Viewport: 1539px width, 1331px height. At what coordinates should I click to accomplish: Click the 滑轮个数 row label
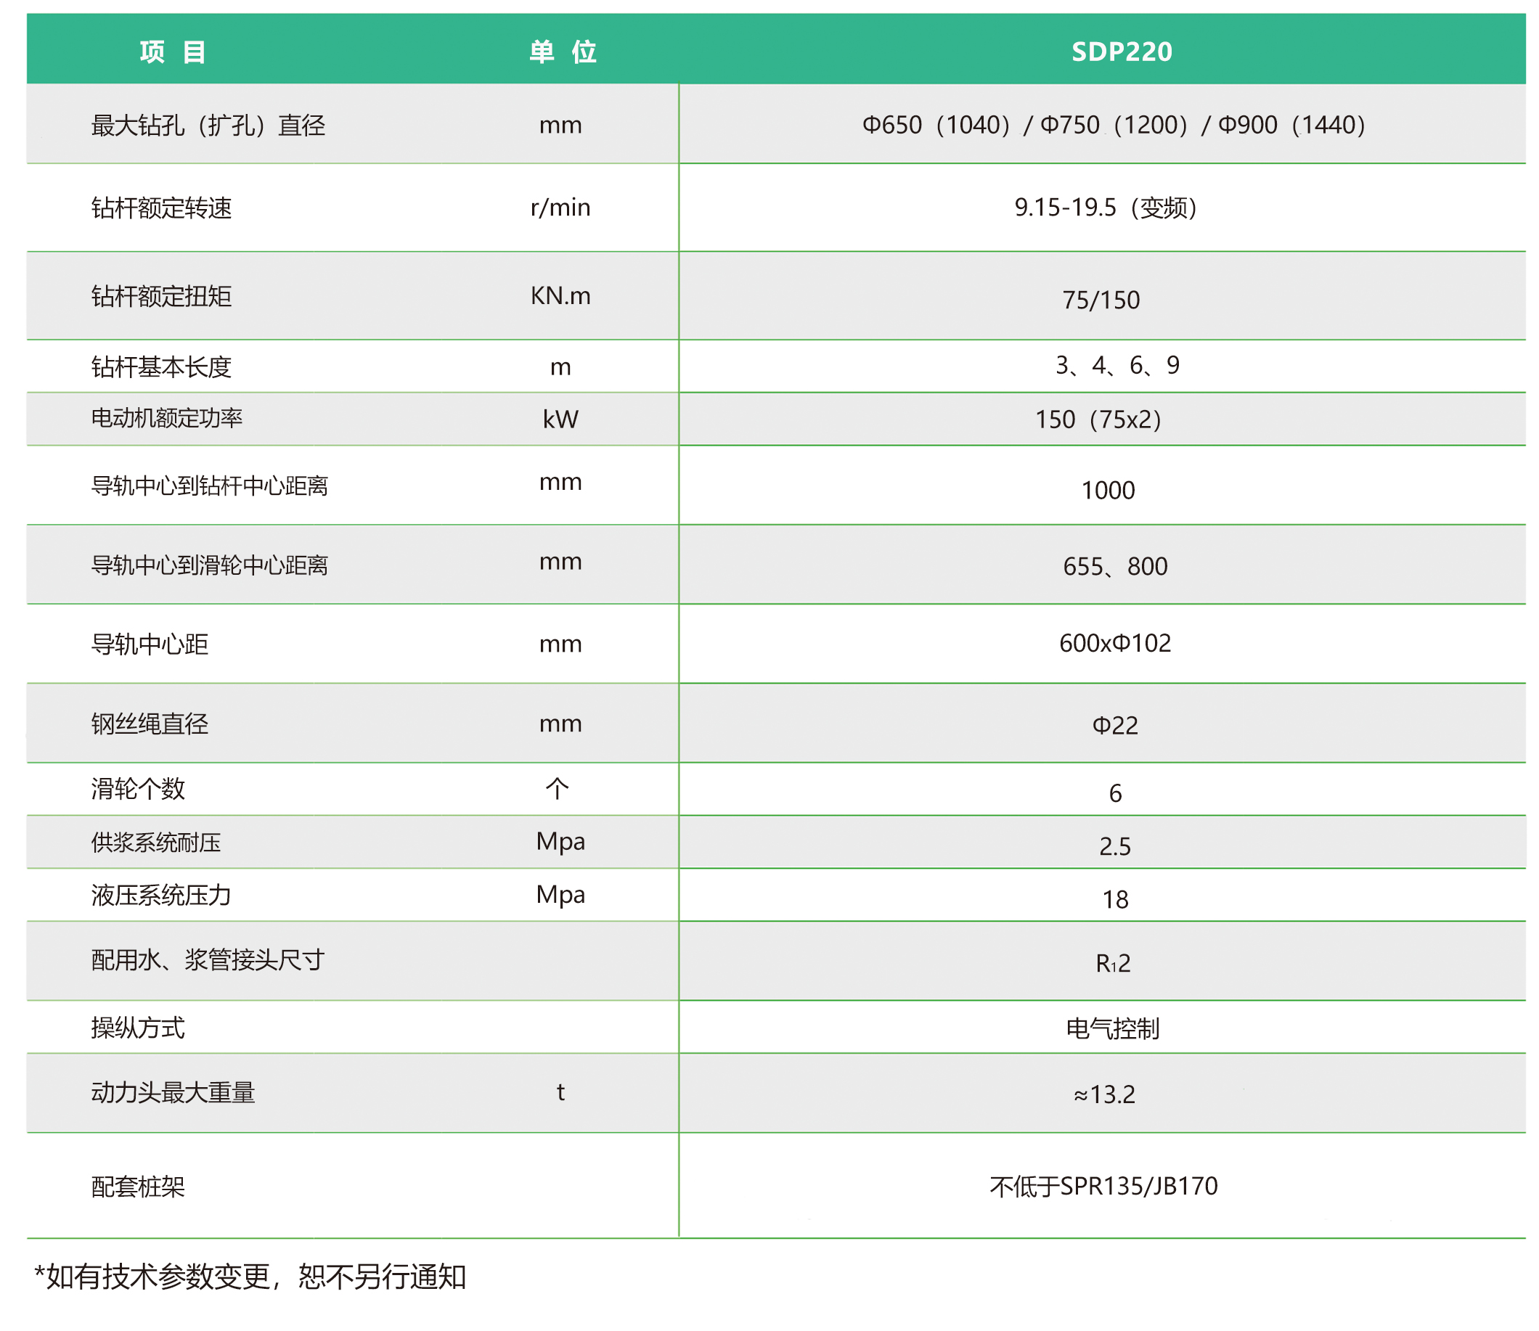tap(138, 789)
